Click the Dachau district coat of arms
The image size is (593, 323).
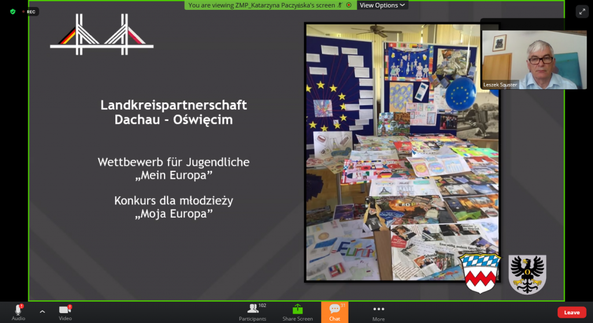click(x=480, y=274)
